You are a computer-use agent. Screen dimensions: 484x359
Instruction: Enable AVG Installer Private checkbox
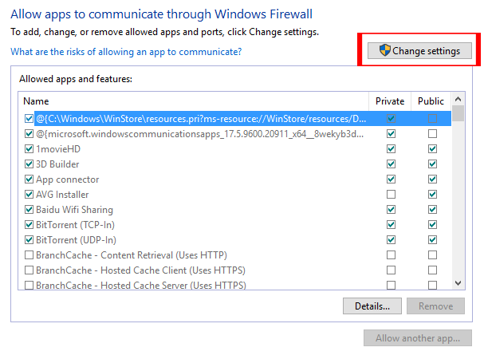pyautogui.click(x=391, y=195)
